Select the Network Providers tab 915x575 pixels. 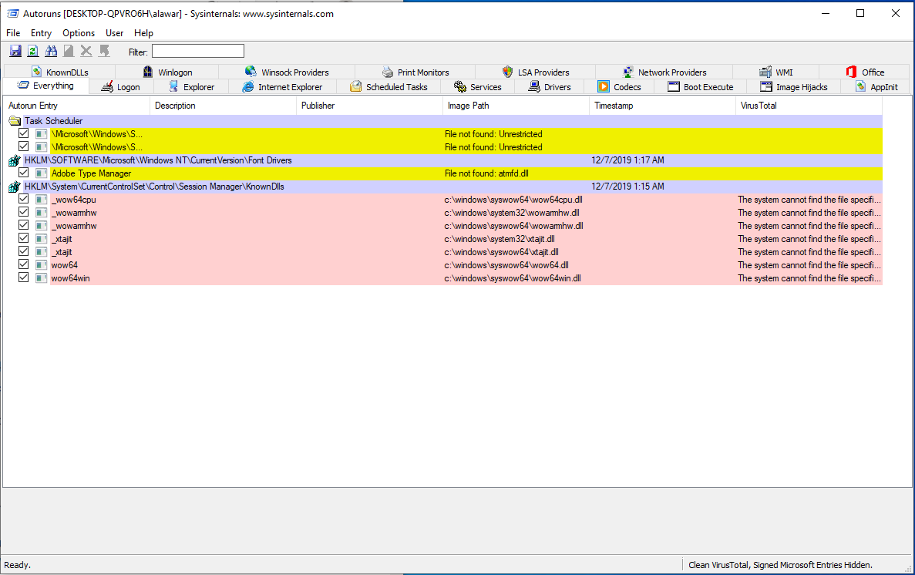click(664, 72)
